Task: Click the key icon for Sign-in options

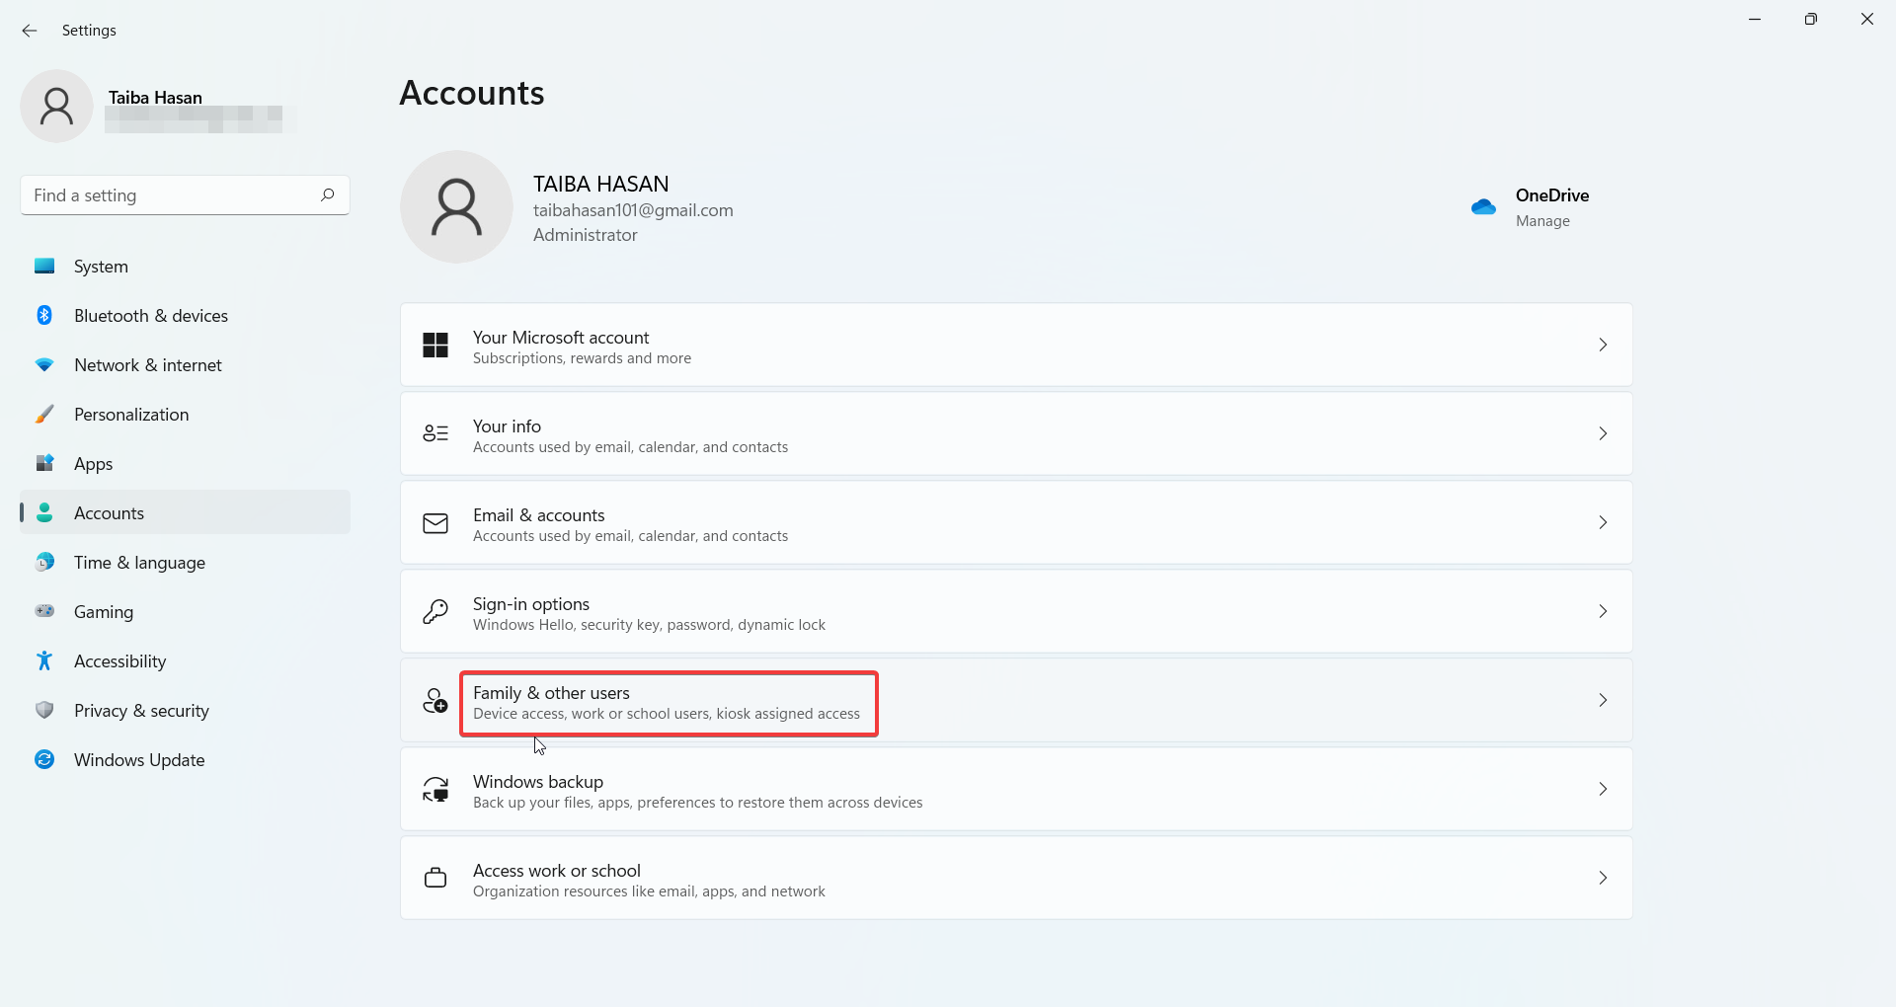Action: point(435,612)
